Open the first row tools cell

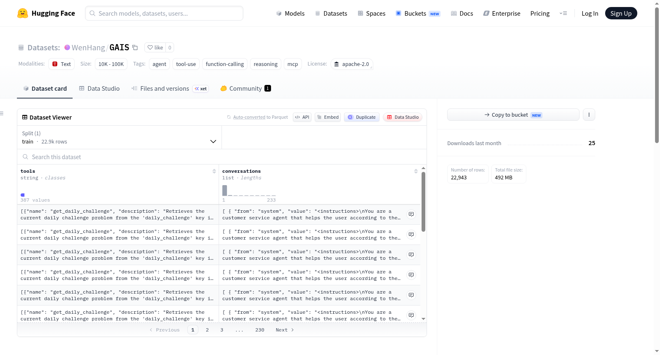118,214
